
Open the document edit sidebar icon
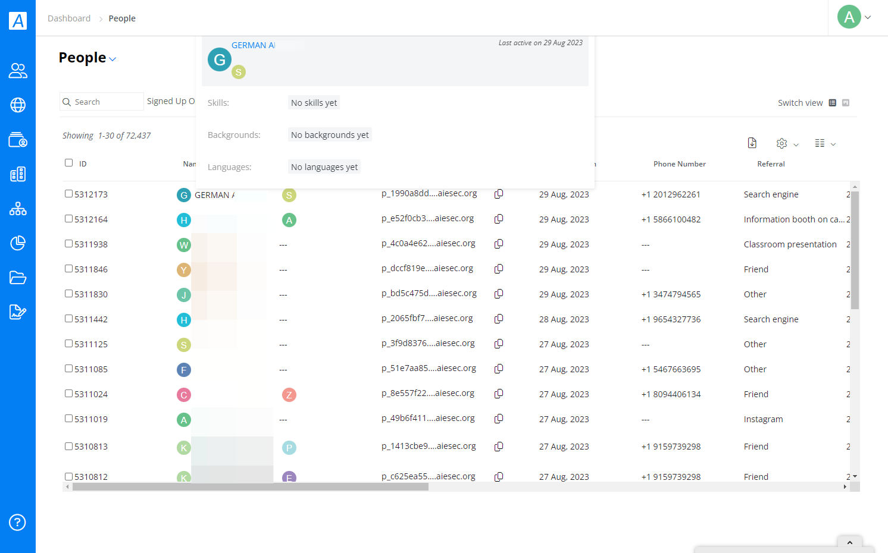pos(18,312)
